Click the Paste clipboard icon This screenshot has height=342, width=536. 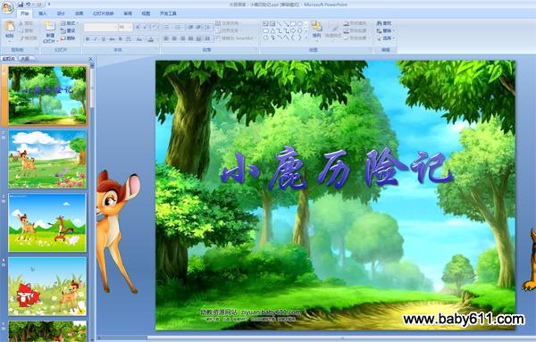tap(10, 26)
